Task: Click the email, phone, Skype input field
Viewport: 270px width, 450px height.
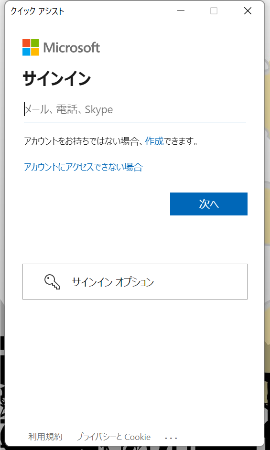Action: coord(135,109)
